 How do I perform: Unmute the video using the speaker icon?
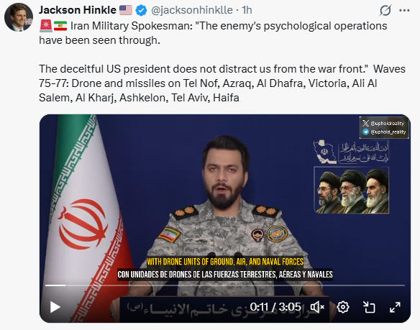tap(317, 307)
